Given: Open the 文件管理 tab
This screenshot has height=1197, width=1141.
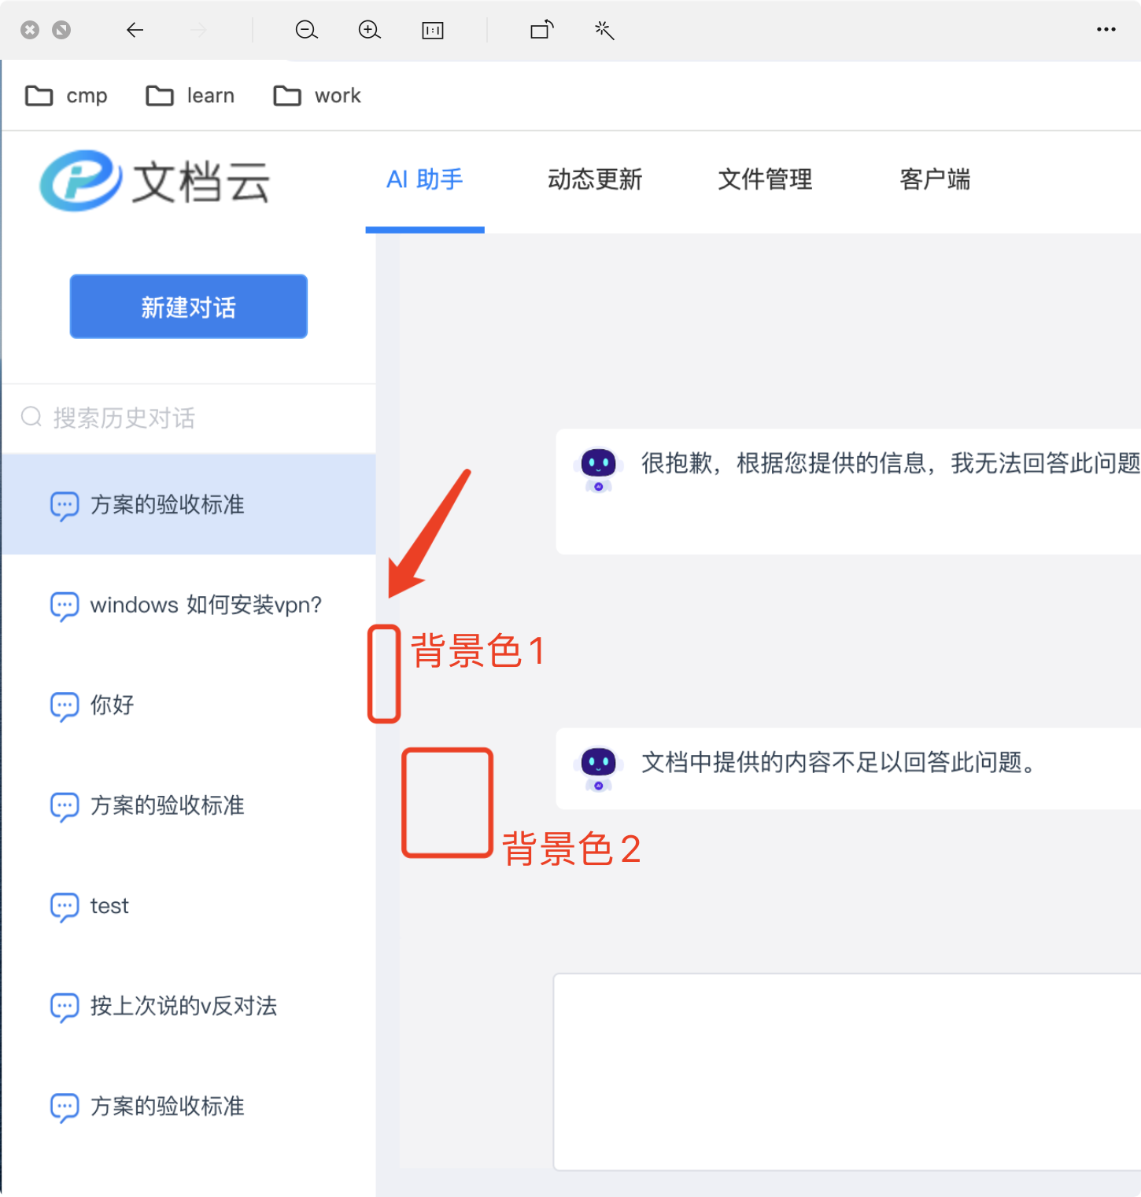Looking at the screenshot, I should (765, 180).
